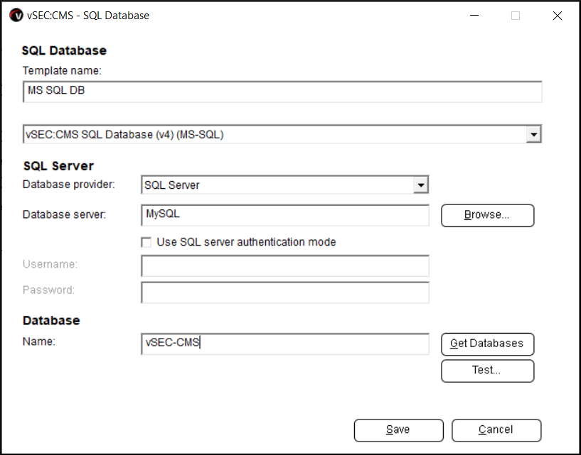This screenshot has height=455, width=581.
Task: Click the Database Name field with vSEC-CMS
Action: tap(285, 344)
